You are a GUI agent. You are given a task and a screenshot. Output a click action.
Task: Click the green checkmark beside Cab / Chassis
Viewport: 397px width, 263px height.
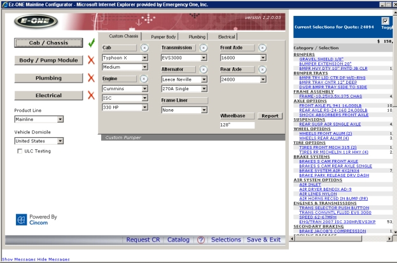[x=92, y=43]
